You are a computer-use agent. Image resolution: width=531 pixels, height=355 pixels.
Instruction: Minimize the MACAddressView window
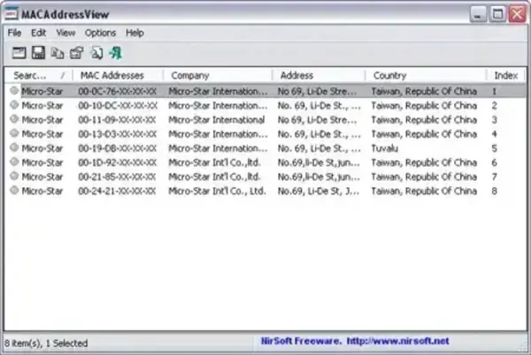click(478, 14)
